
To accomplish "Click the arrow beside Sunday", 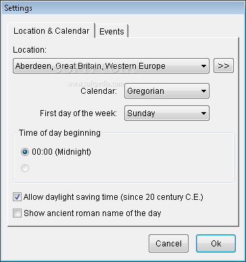I will 203,113.
